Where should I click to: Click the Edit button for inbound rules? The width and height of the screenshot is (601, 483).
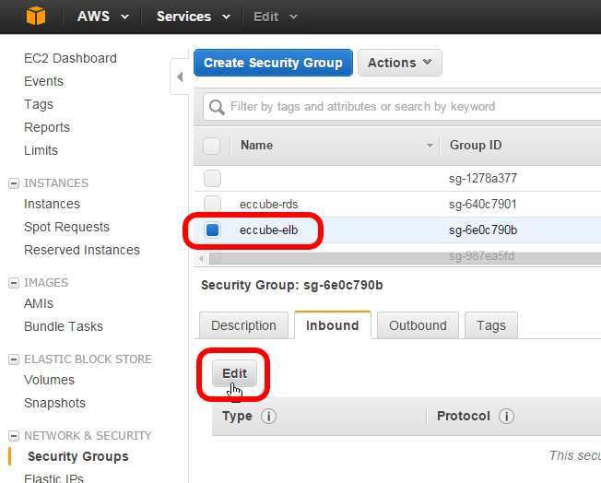234,373
